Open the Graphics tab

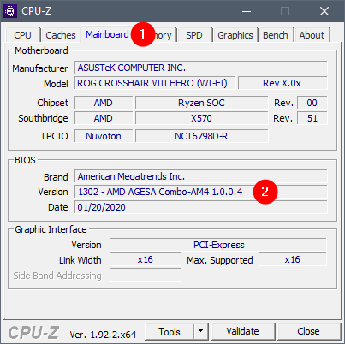(235, 35)
